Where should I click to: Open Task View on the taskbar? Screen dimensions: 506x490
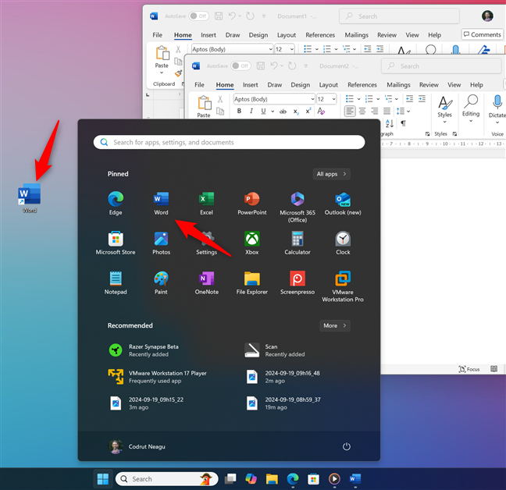click(230, 479)
